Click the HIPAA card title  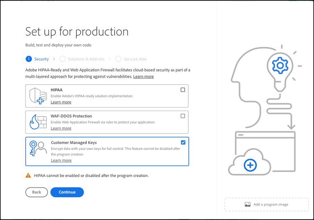click(57, 90)
